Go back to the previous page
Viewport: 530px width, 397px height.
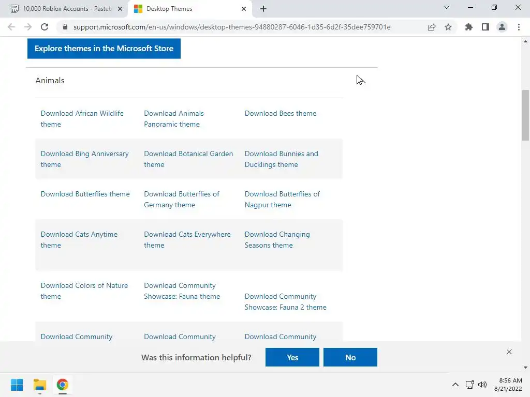pyautogui.click(x=11, y=27)
